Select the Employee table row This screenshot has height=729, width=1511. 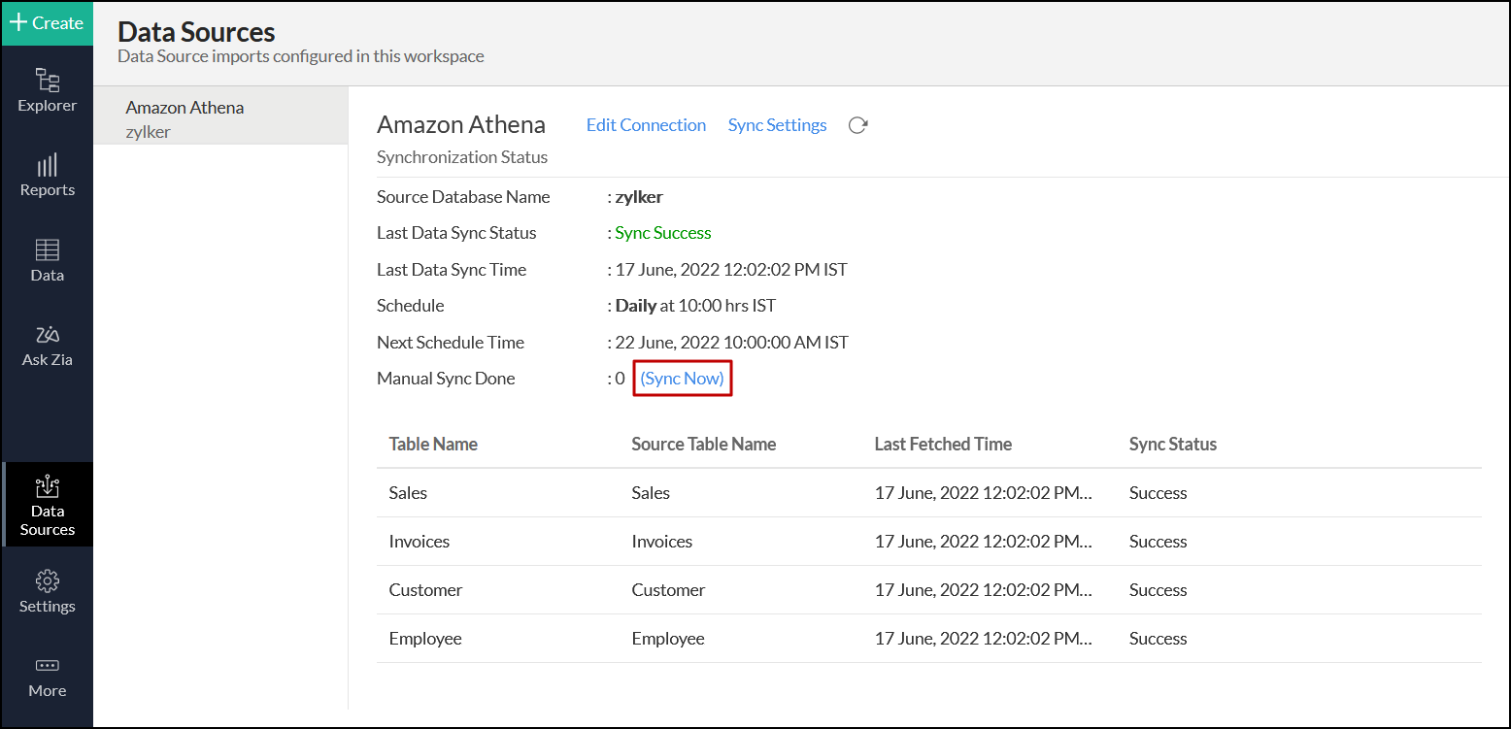pyautogui.click(x=424, y=639)
